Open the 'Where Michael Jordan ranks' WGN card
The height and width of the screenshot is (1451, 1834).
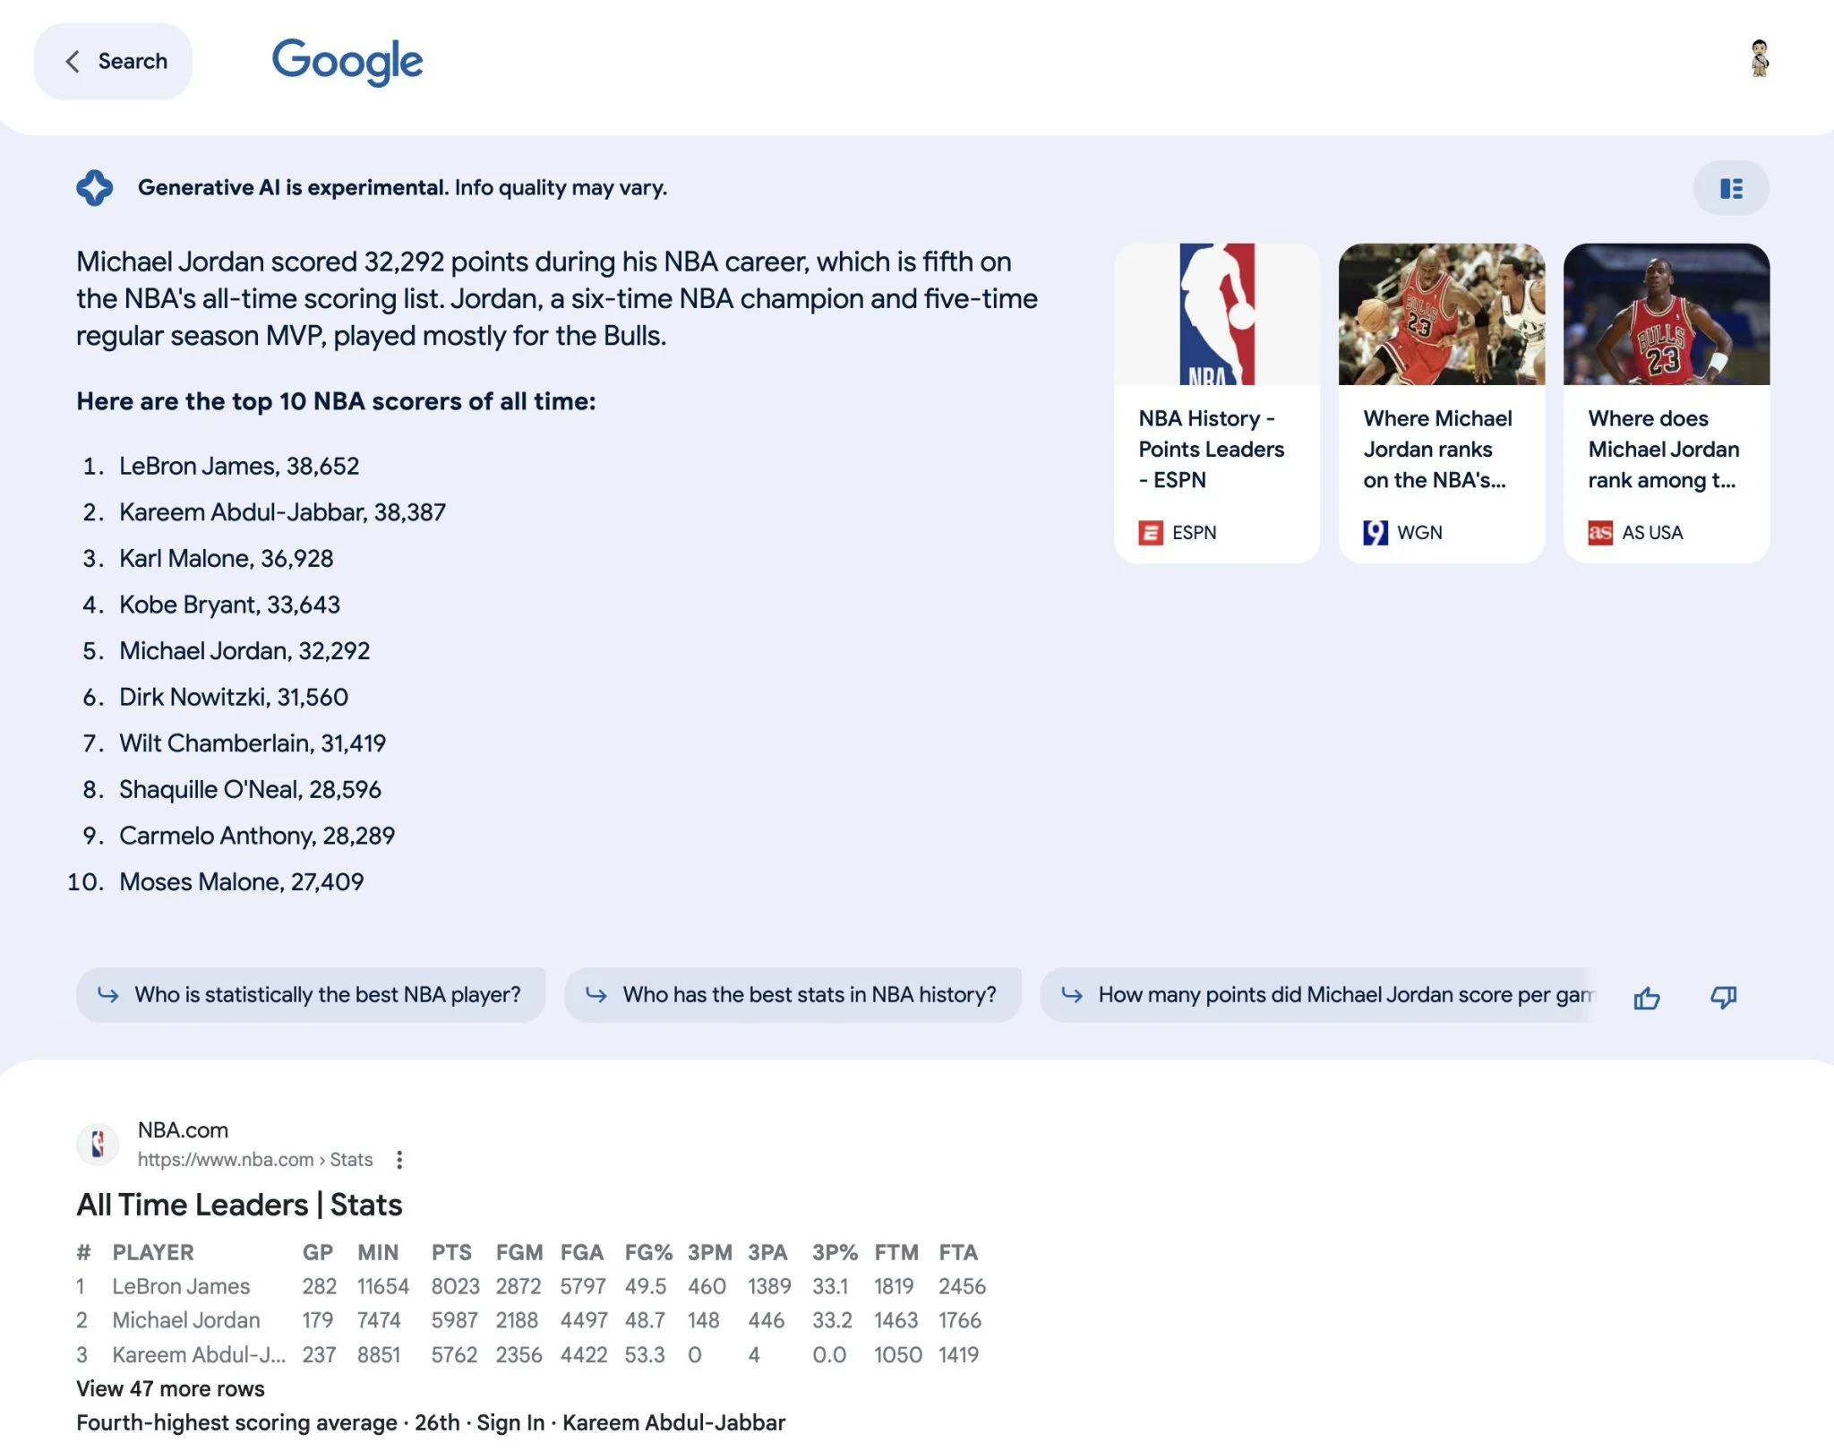(1441, 403)
